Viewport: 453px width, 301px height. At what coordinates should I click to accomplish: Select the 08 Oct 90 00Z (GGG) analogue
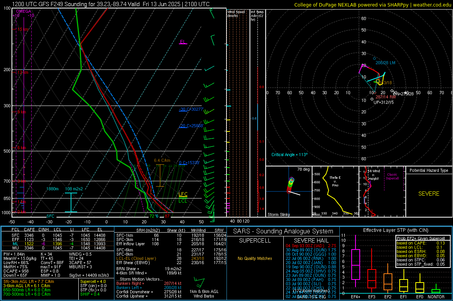(x=311, y=254)
